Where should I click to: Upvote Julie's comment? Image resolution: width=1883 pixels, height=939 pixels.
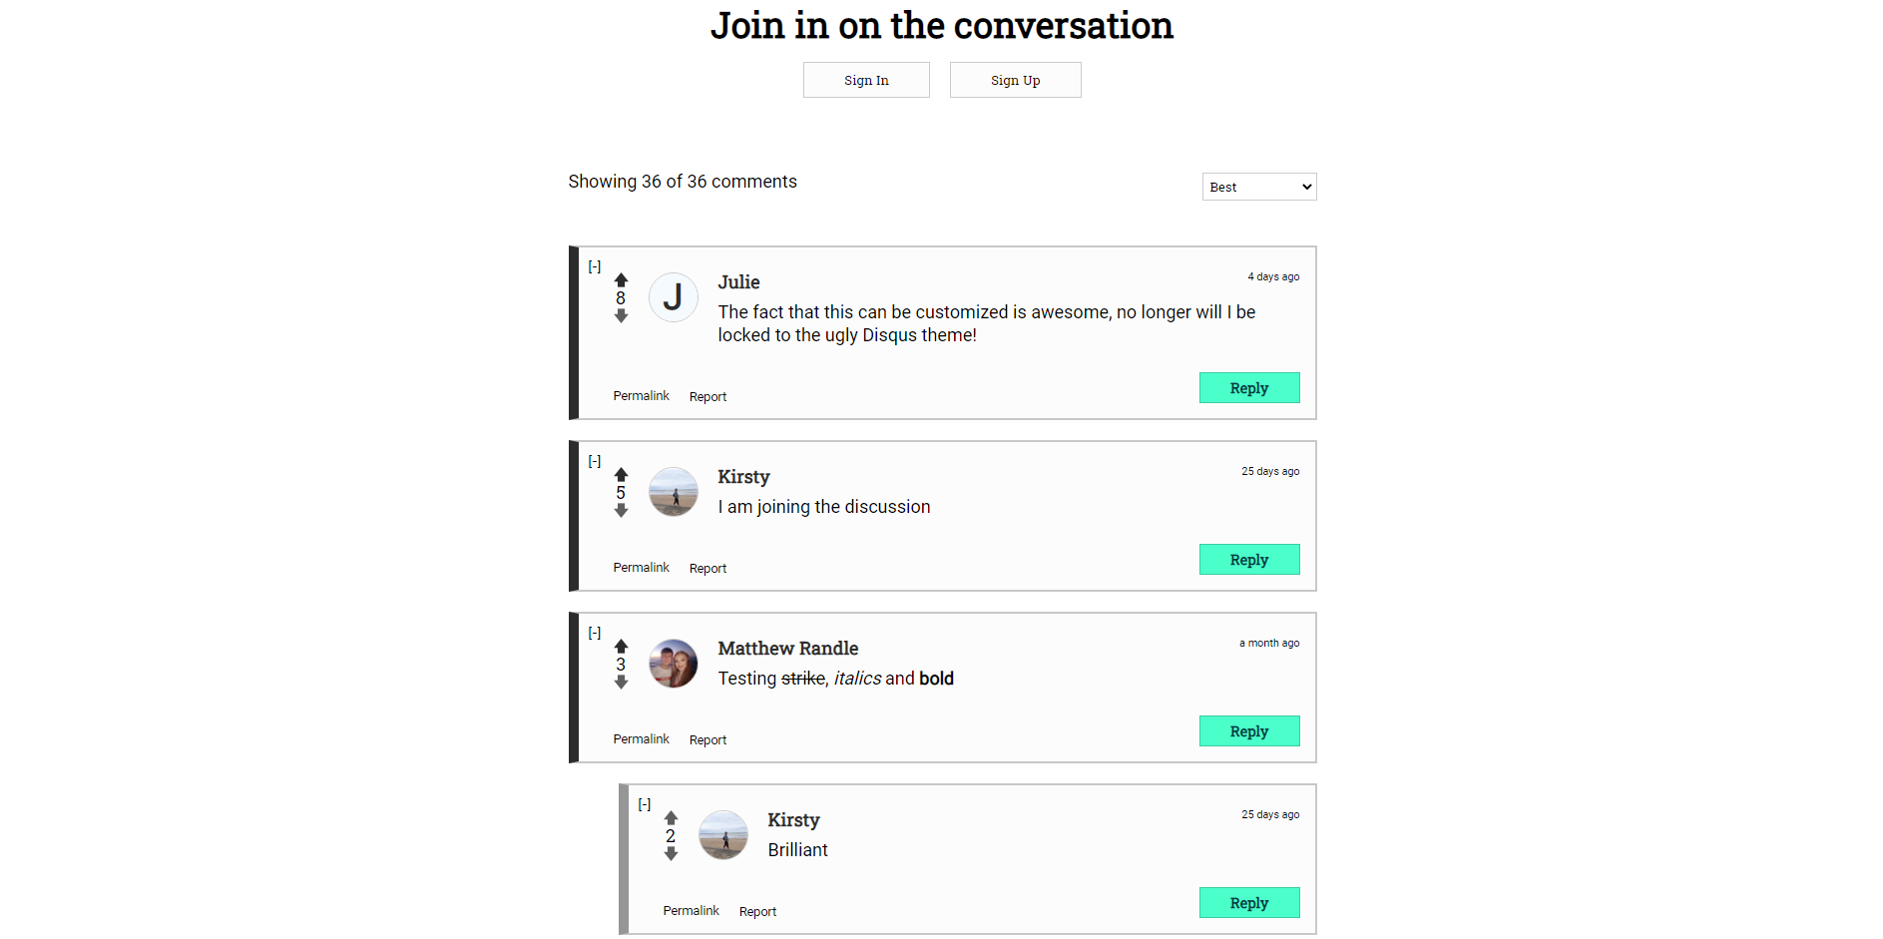coord(621,280)
